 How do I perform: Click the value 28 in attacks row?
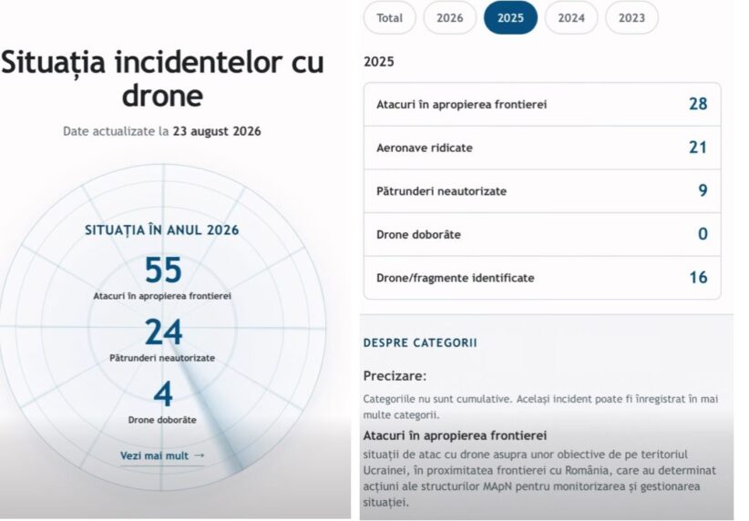point(698,104)
